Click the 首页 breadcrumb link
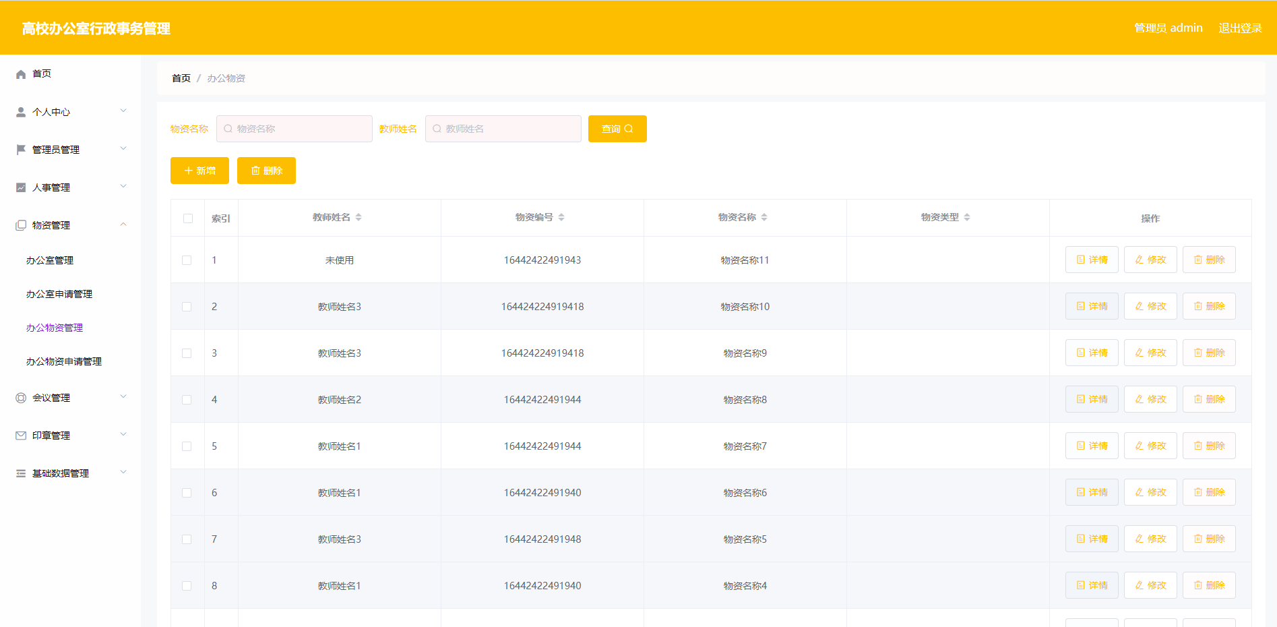The image size is (1277, 627). point(181,78)
